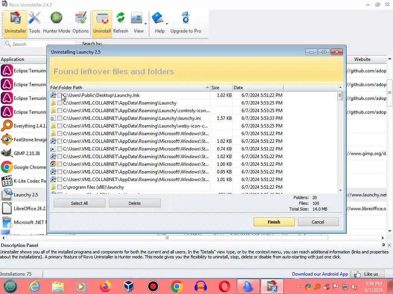Select Launchy 2.5 application entry
The image size is (393, 294).
pyautogui.click(x=23, y=194)
